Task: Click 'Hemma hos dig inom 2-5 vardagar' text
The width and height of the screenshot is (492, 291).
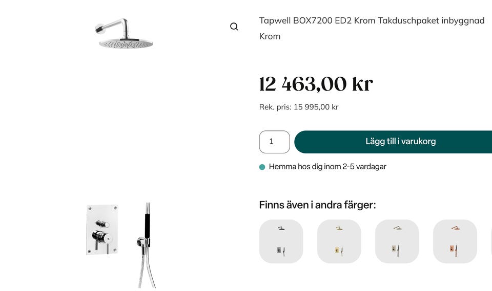Action: click(327, 167)
